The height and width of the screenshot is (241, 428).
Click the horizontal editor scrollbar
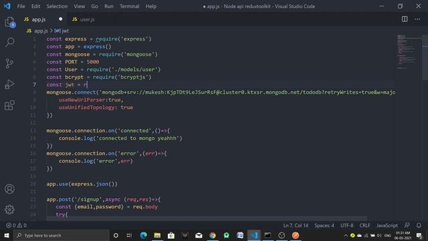point(207,218)
